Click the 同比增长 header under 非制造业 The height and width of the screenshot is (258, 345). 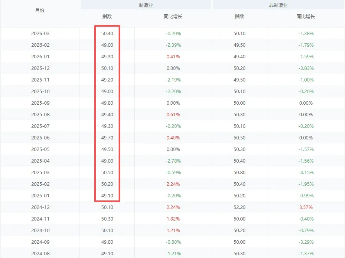[x=306, y=17]
